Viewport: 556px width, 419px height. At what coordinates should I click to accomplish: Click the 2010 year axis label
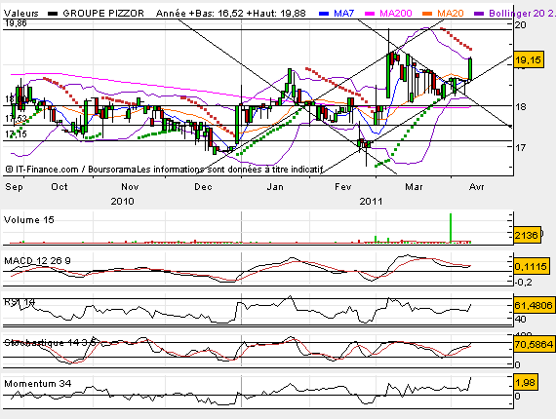click(122, 202)
